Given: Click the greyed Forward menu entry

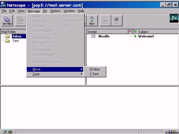Looking at the screenshot, I should pos(55,26).
